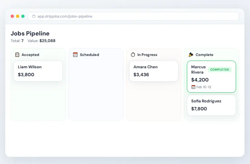250x164 pixels.
Task: Click the Accepted column header
Action: [x=30, y=55]
